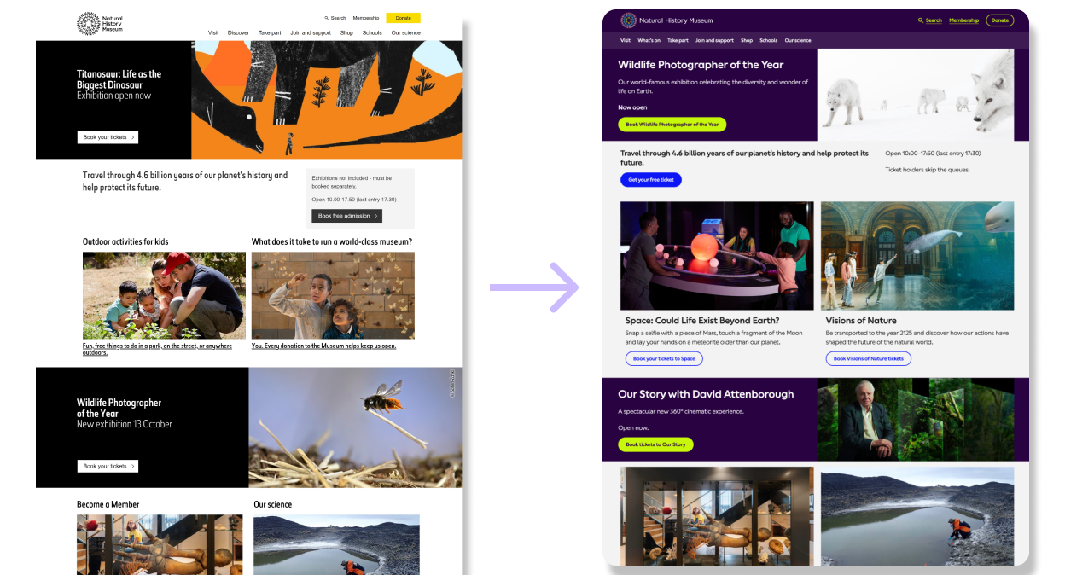This screenshot has height=575, width=1065.
Task: Click the 'Our science' heading above the lake photo
Action: pyautogui.click(x=272, y=504)
